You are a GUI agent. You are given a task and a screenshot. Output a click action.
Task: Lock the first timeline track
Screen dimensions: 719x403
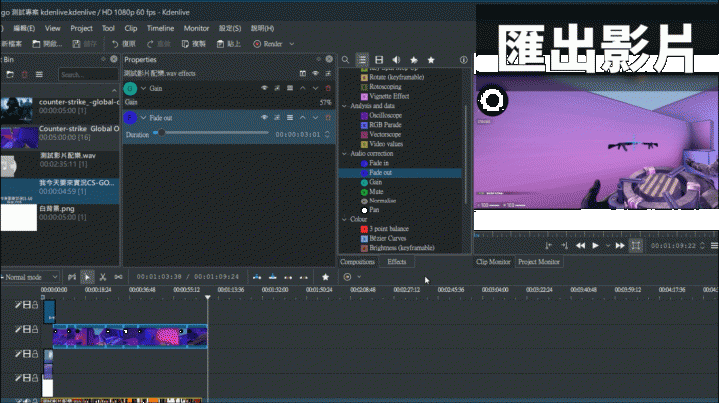(35, 305)
